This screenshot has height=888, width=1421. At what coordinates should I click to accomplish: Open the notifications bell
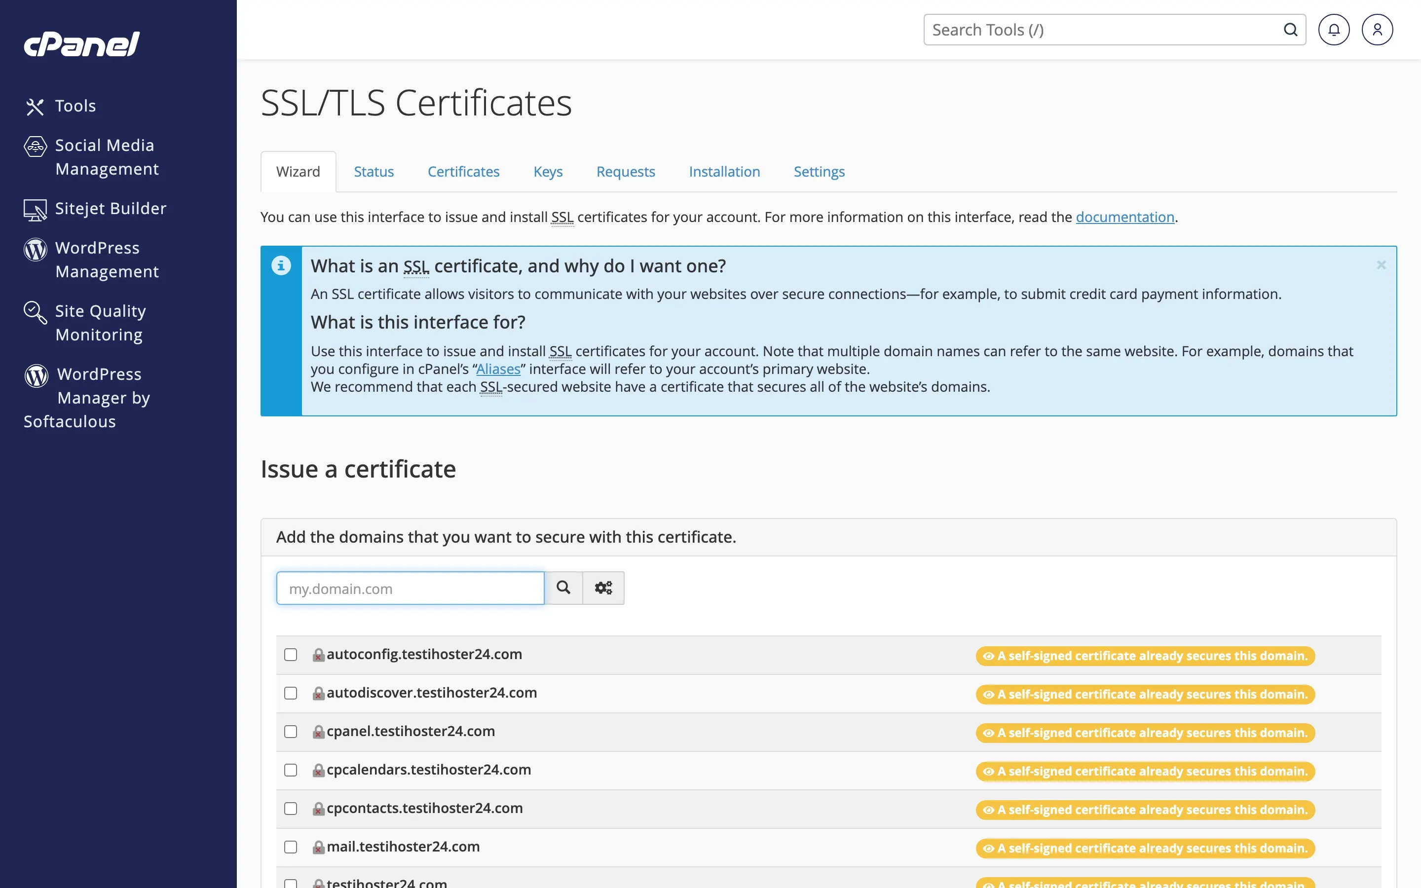coord(1334,30)
